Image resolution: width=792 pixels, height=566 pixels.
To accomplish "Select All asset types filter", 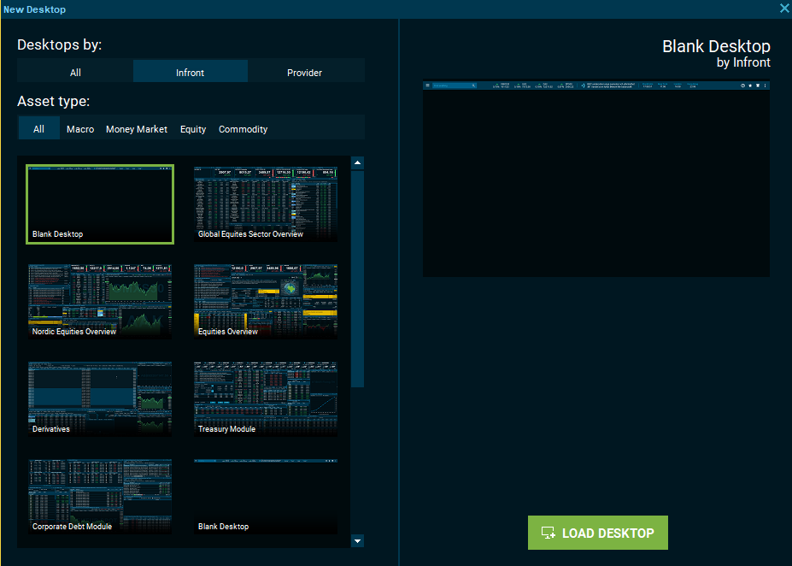I will click(x=38, y=129).
